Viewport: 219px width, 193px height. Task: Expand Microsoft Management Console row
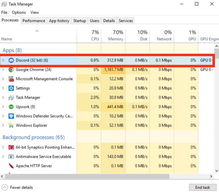pyautogui.click(x=3, y=79)
